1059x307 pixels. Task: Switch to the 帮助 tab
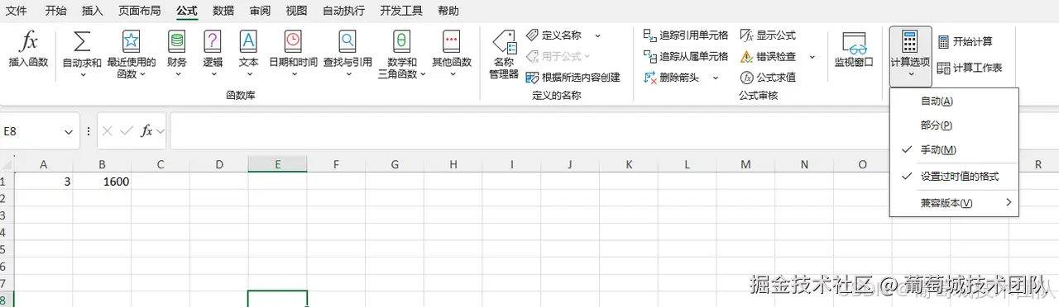coord(448,11)
